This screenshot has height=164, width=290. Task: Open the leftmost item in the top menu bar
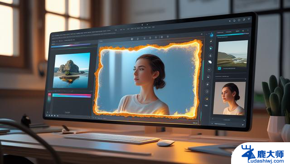[x=53, y=35]
